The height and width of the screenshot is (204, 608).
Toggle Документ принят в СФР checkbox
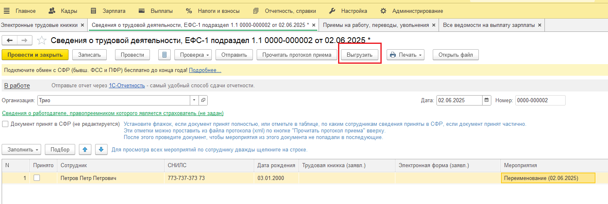coord(5,124)
